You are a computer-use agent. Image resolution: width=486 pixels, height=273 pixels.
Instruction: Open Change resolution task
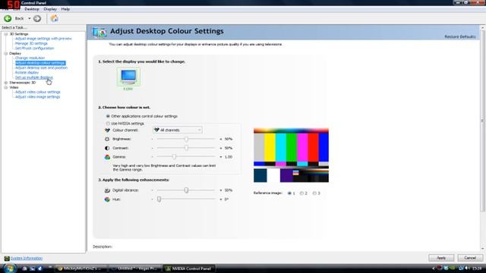click(x=30, y=58)
